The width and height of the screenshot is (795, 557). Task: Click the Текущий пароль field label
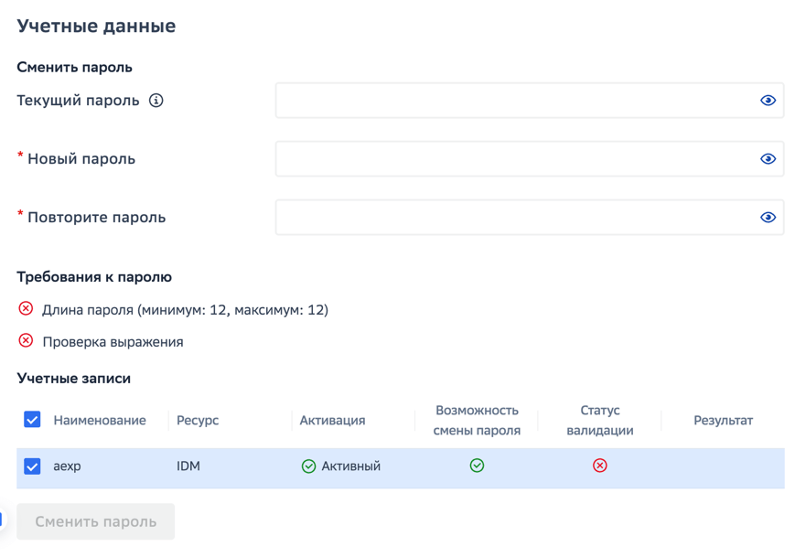tap(78, 101)
